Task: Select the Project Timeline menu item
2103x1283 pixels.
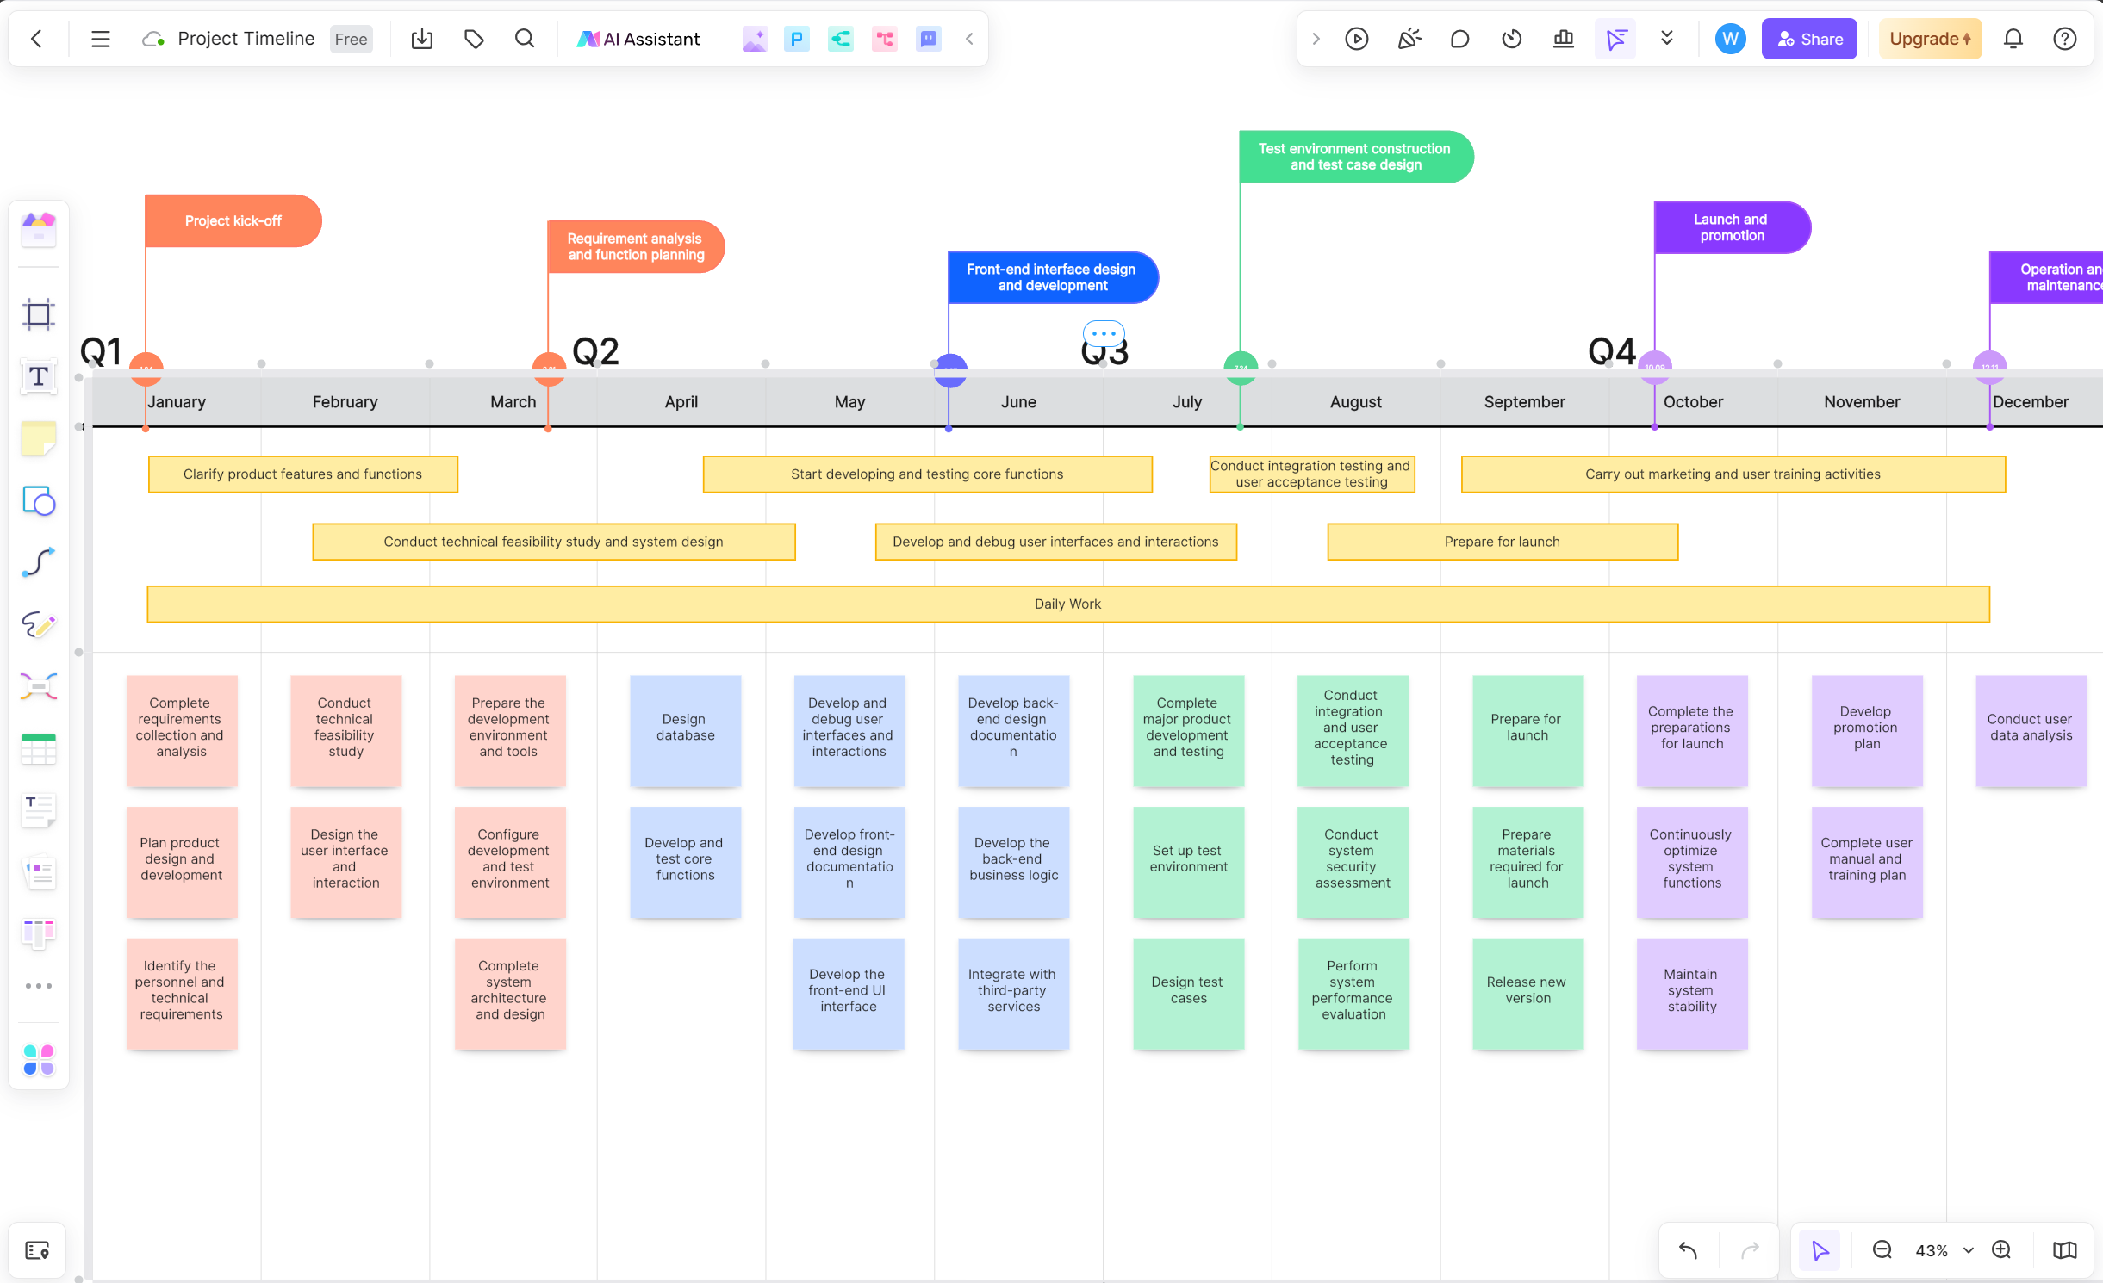Action: 243,38
